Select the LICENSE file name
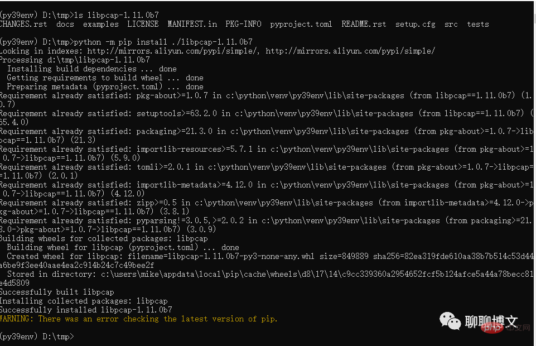This screenshot has height=346, width=536. [143, 24]
